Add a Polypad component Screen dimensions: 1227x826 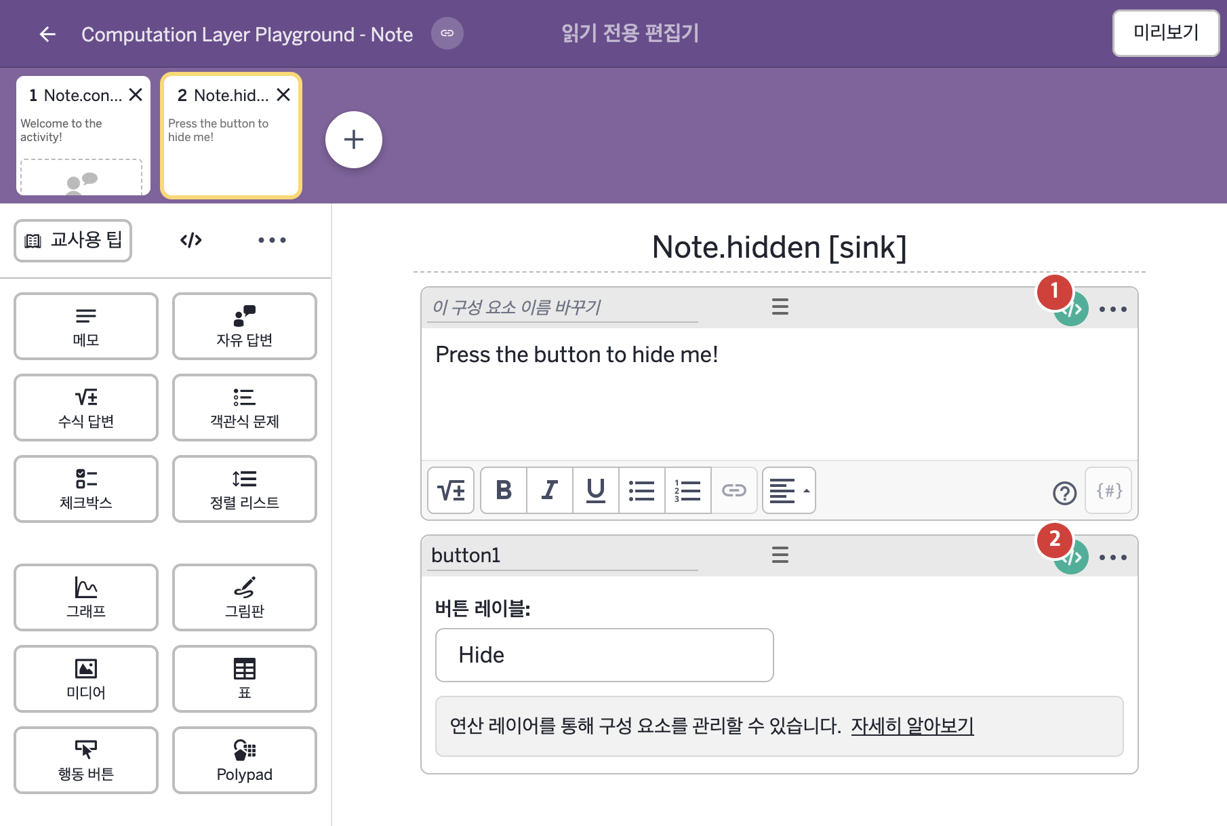pyautogui.click(x=245, y=760)
